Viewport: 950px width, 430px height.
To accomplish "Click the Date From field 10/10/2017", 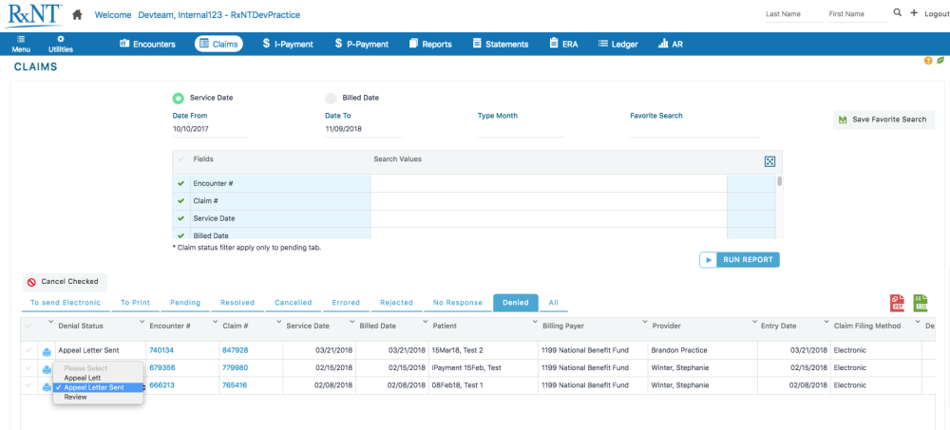I will tap(210, 129).
